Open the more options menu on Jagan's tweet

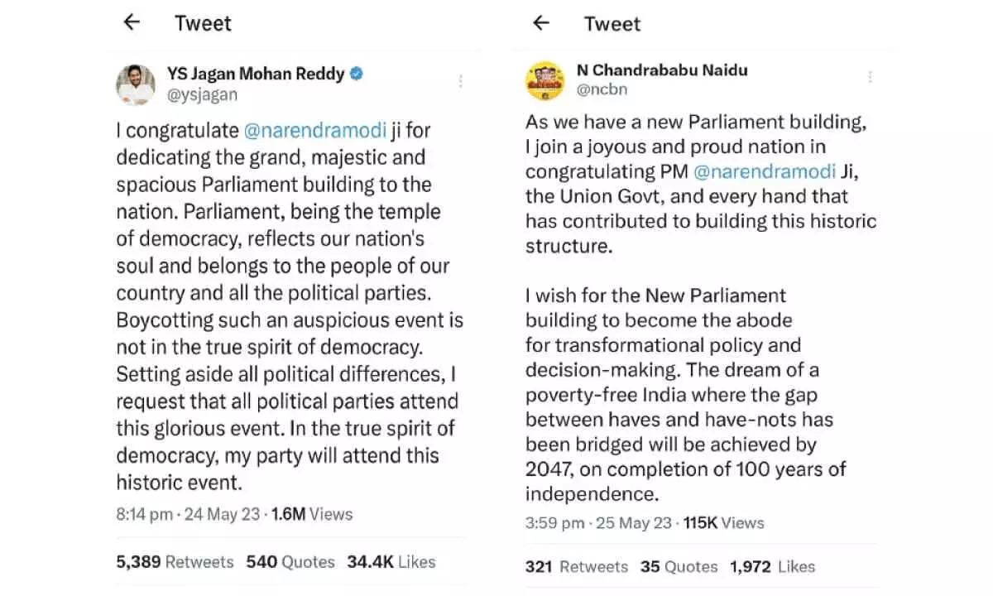coord(461,81)
